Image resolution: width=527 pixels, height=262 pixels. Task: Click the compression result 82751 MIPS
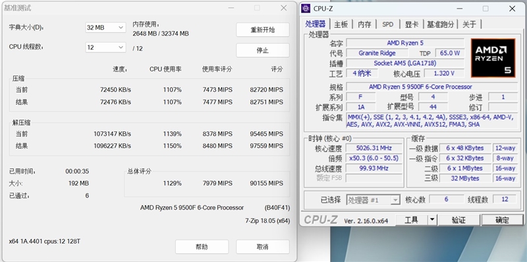[x=267, y=102]
